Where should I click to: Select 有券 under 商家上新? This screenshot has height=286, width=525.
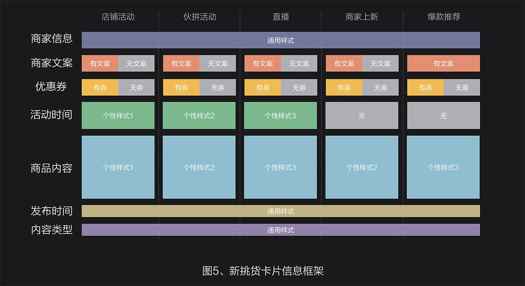tap(344, 87)
